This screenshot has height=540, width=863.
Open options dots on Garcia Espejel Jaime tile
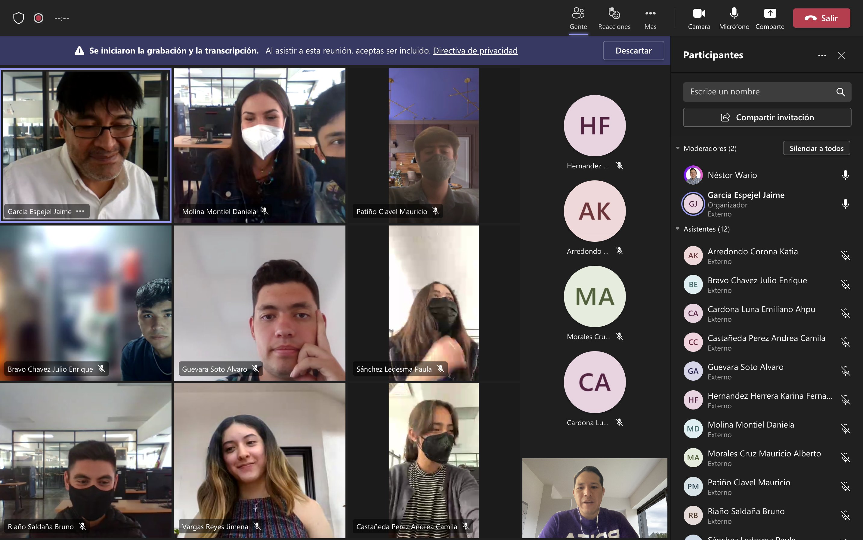coord(80,211)
